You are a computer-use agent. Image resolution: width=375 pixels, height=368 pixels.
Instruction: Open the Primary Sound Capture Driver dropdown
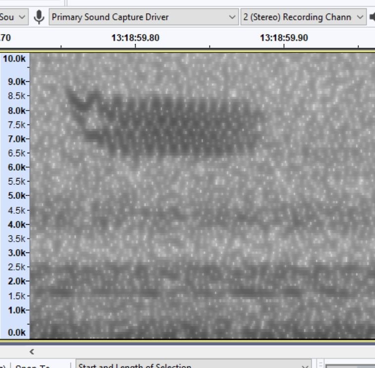tap(143, 17)
